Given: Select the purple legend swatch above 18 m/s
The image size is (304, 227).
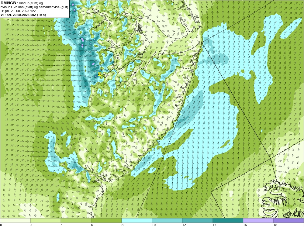Looking at the screenshot, I should point(289,220).
